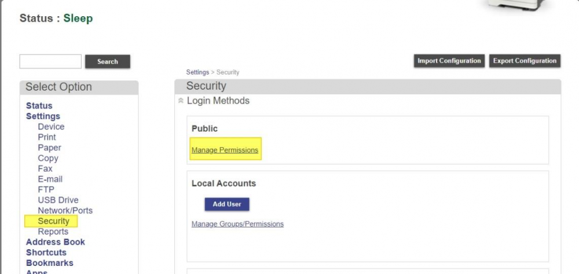
Task: Open E-mail settings
Action: [50, 179]
